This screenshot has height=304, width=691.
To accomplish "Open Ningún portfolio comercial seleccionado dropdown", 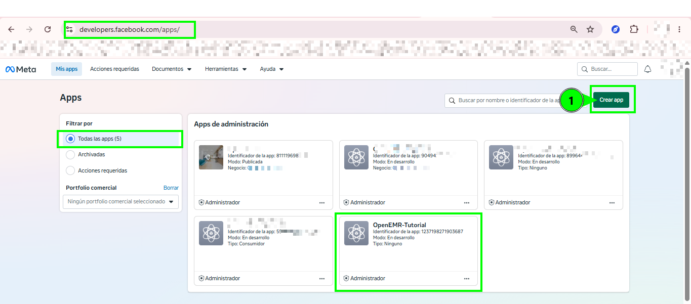I will [x=120, y=202].
